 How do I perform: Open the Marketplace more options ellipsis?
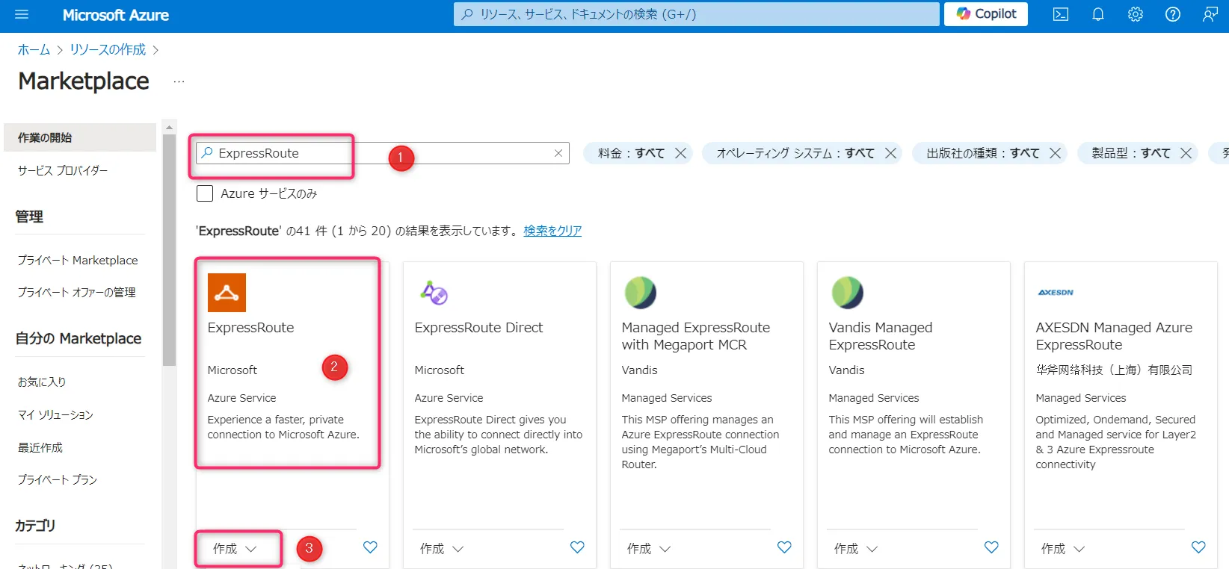[x=179, y=81]
